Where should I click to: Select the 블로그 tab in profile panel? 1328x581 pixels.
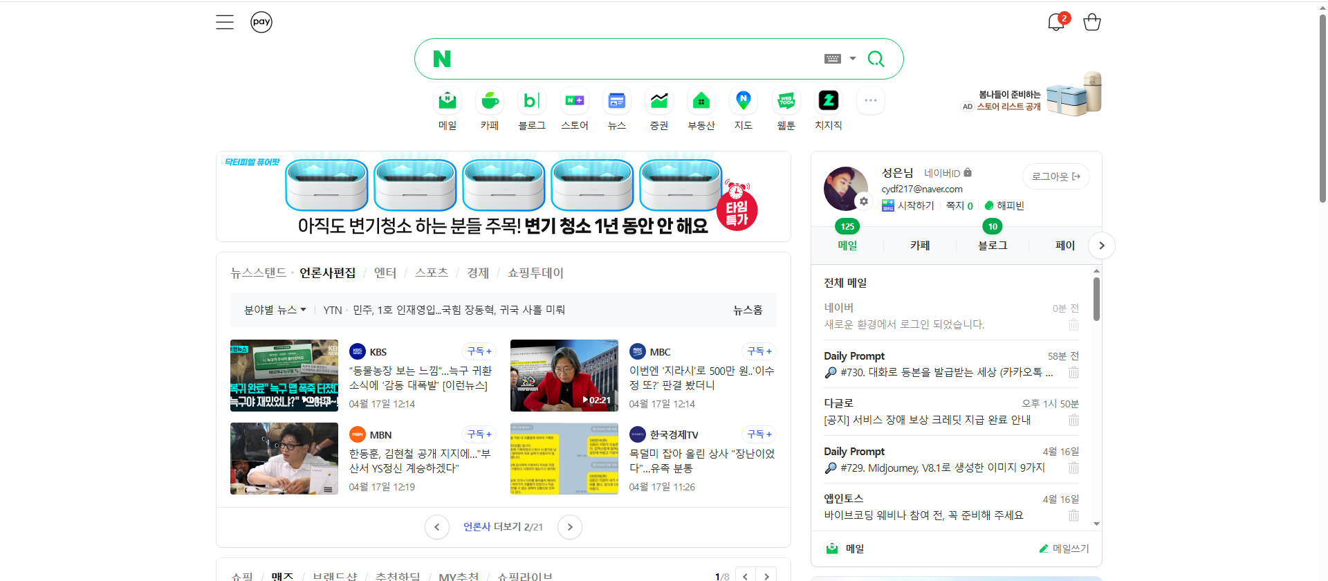[x=993, y=246]
